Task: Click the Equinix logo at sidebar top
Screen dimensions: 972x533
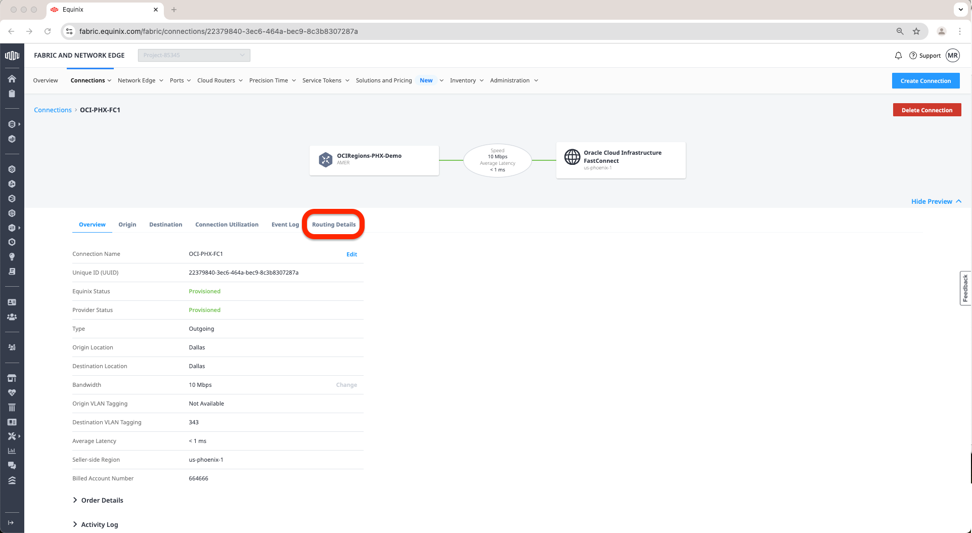Action: click(12, 56)
